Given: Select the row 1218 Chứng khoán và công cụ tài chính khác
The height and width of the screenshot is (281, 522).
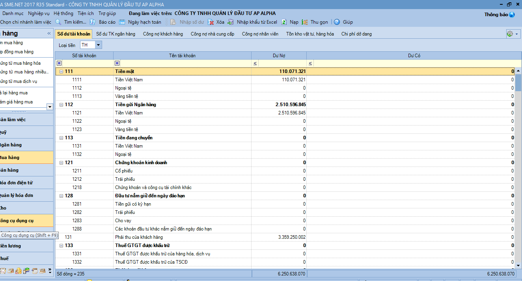Looking at the screenshot, I should click(285, 187).
